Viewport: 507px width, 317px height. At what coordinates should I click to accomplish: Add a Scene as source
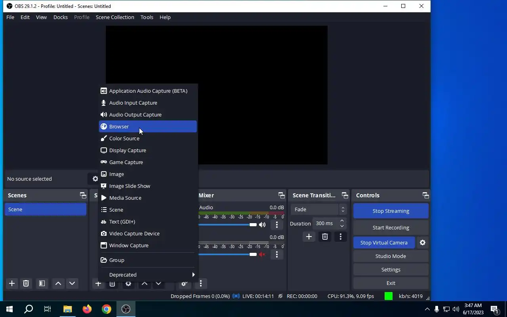click(148, 210)
